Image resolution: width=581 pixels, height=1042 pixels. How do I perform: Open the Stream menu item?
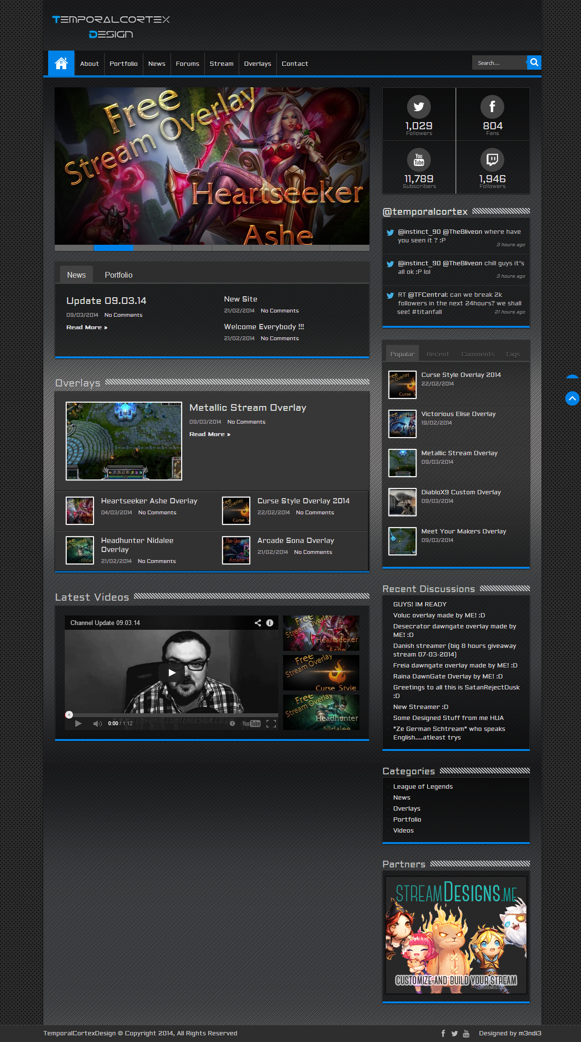click(222, 63)
